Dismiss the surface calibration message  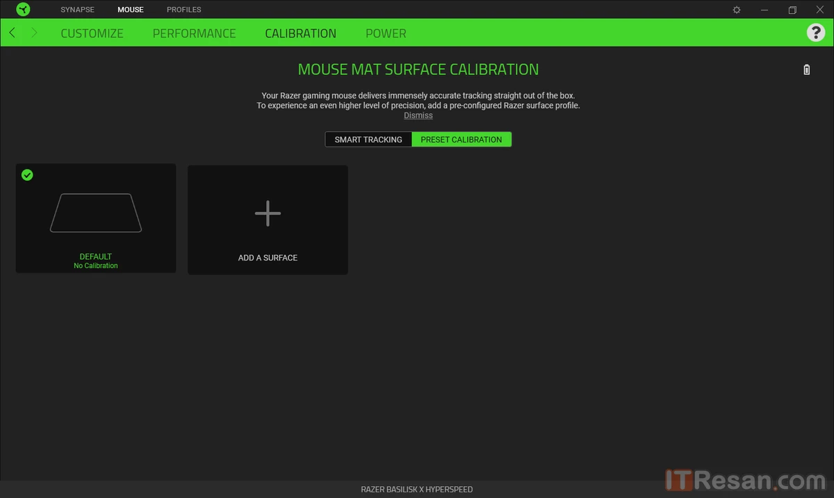click(418, 115)
